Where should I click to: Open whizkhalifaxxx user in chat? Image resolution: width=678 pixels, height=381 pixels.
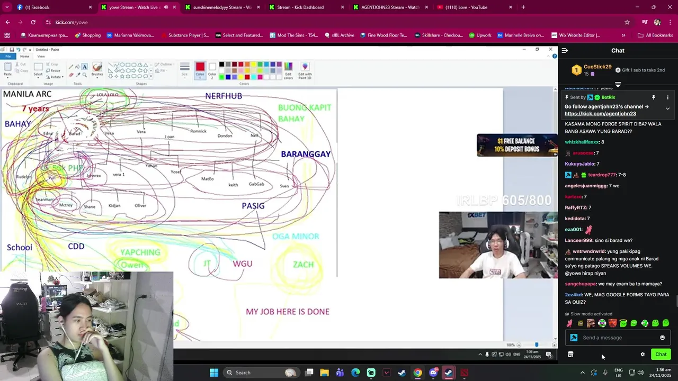(582, 142)
